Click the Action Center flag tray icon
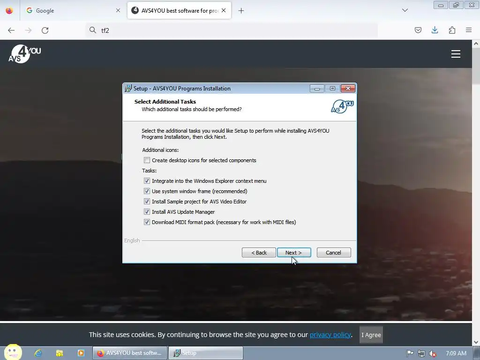 point(410,353)
